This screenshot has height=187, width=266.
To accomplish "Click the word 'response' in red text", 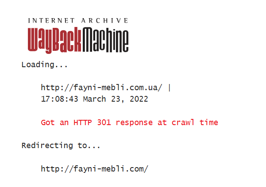I will [x=134, y=123].
